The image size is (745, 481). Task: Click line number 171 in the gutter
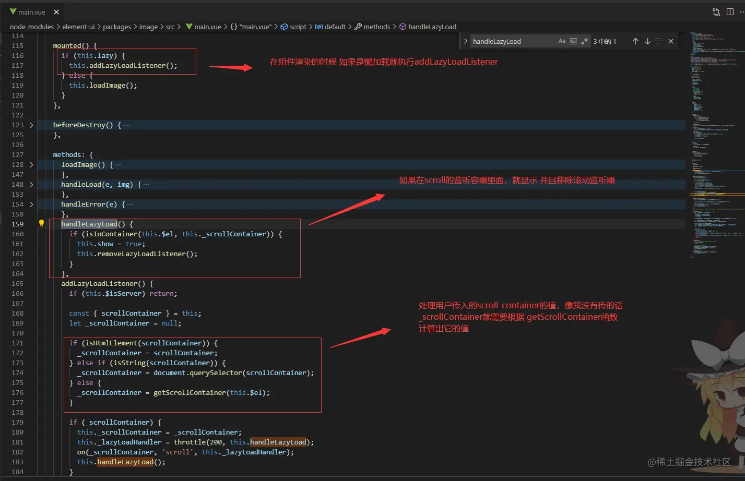(x=17, y=343)
